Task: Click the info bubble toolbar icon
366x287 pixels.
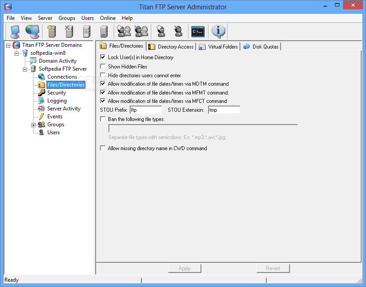Action: tap(218, 31)
